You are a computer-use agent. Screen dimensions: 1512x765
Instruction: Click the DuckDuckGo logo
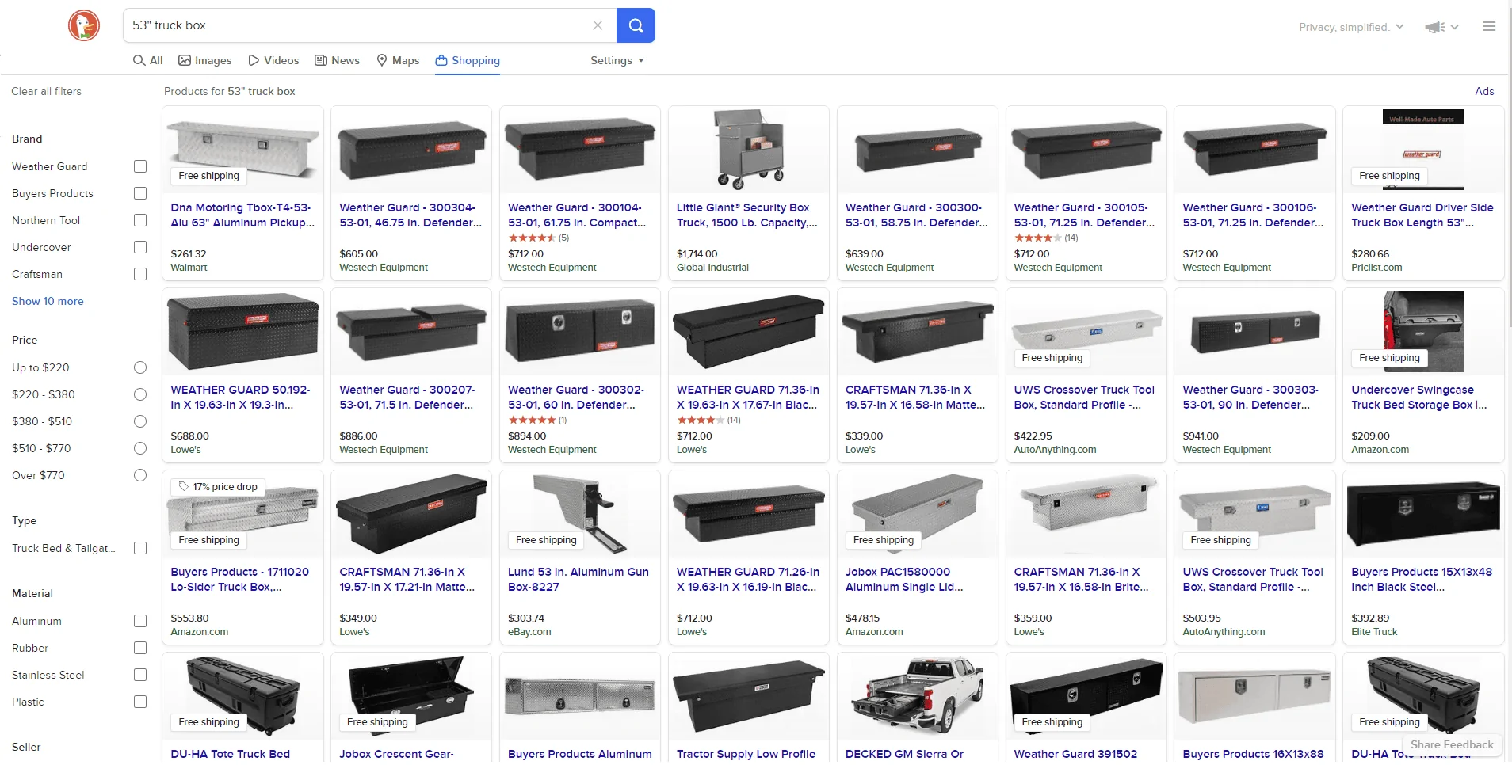pyautogui.click(x=83, y=25)
